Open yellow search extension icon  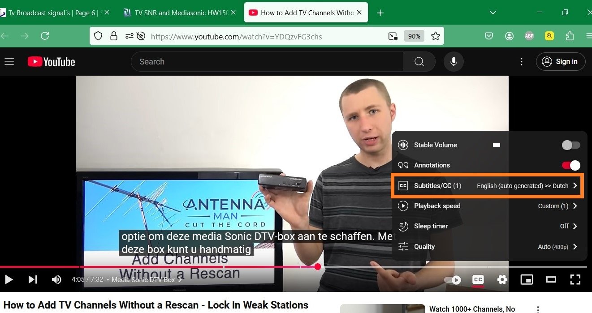coord(549,36)
